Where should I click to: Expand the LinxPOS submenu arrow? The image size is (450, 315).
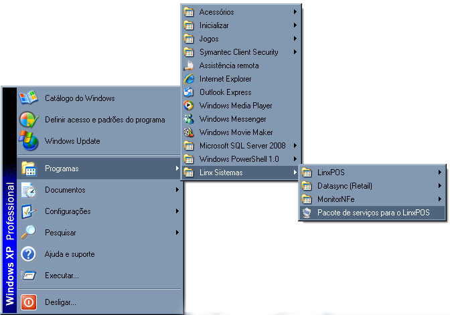point(440,173)
